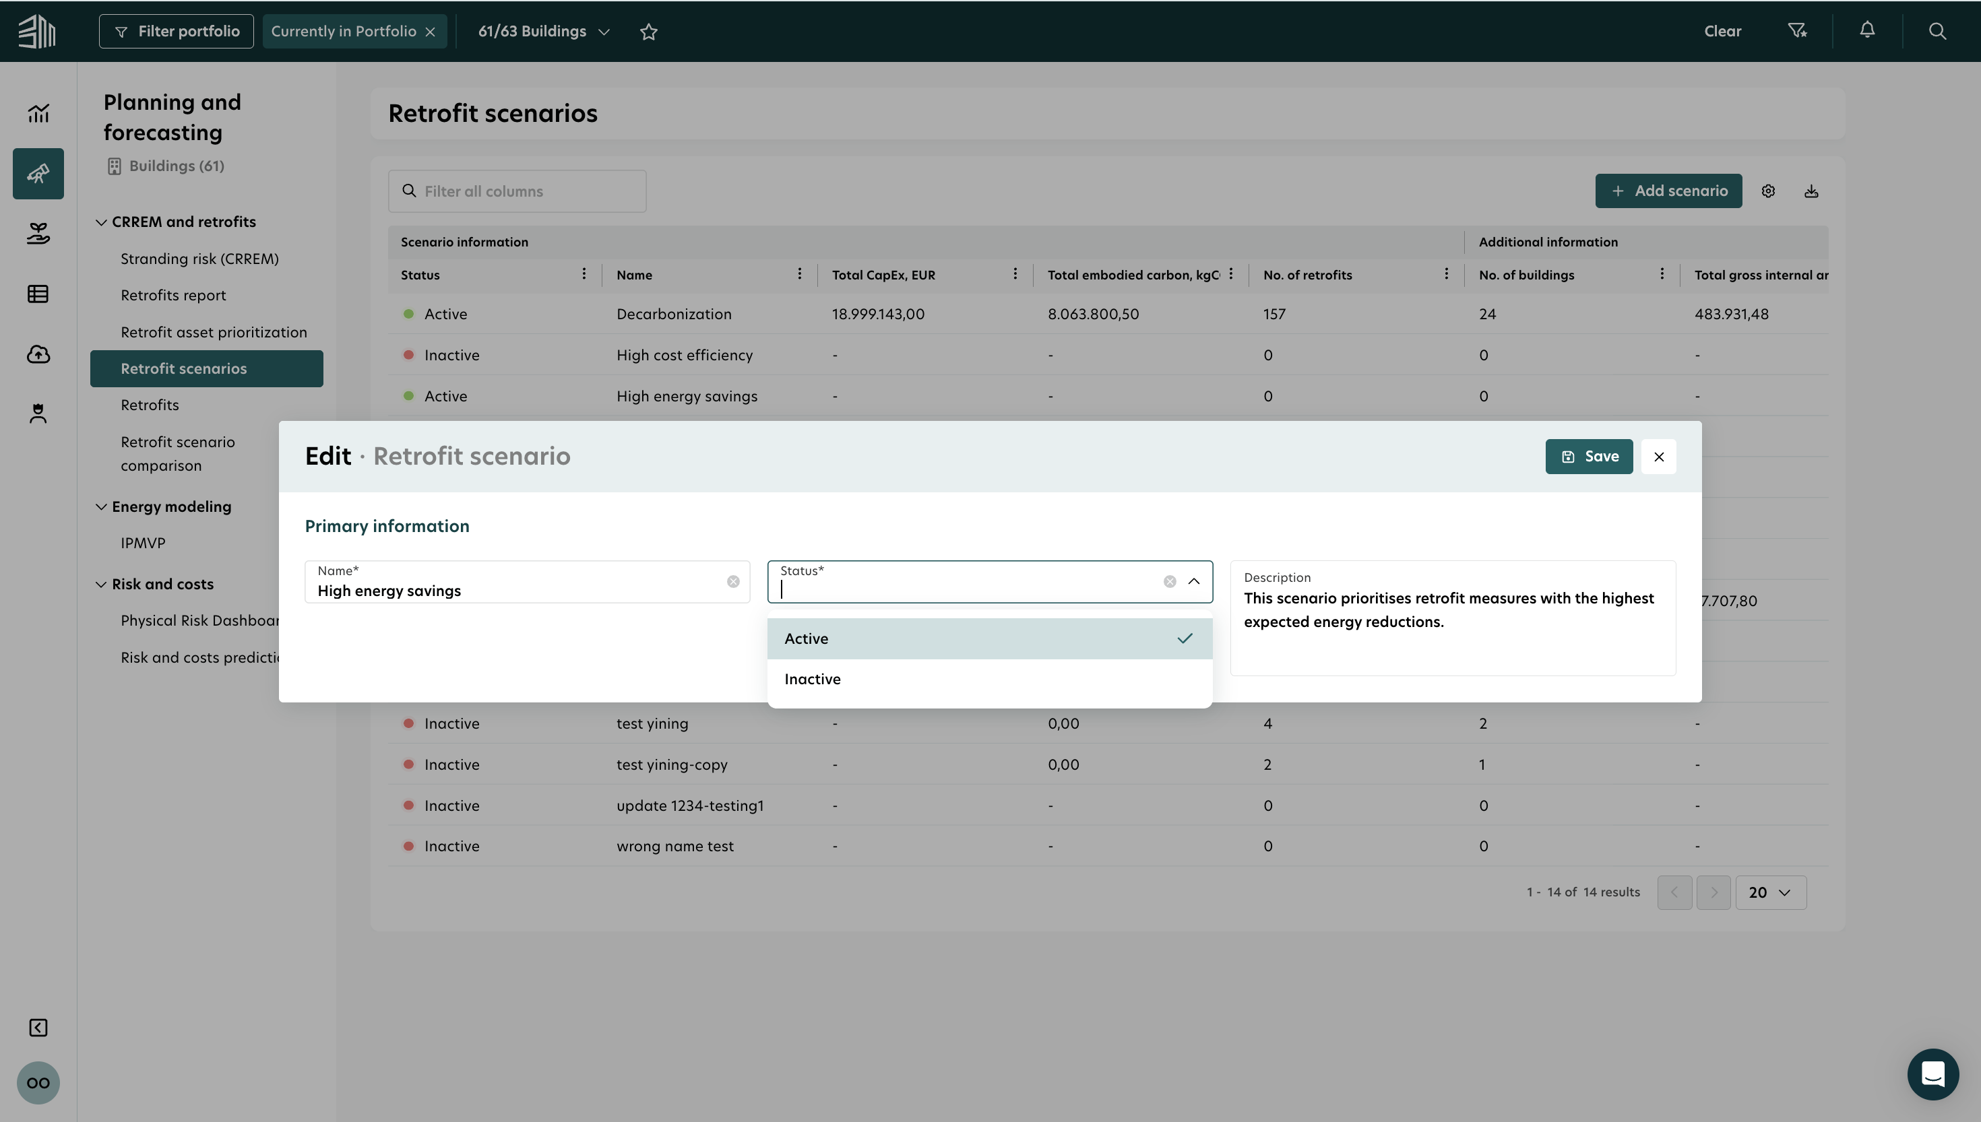Click the Name field High energy savings

(x=527, y=582)
